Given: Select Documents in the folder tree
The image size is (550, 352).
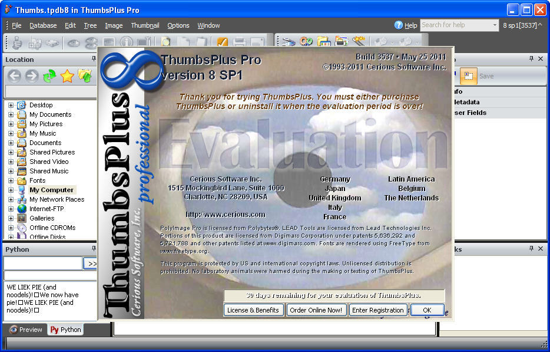Looking at the screenshot, I should [x=45, y=143].
